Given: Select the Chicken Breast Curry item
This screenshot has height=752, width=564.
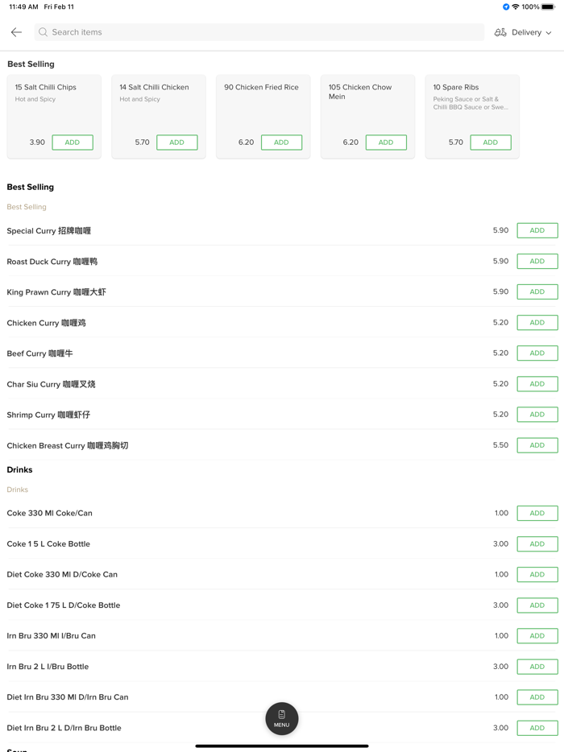Looking at the screenshot, I should pyautogui.click(x=68, y=445).
